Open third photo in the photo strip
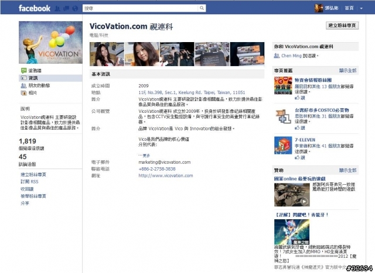 click(177, 54)
